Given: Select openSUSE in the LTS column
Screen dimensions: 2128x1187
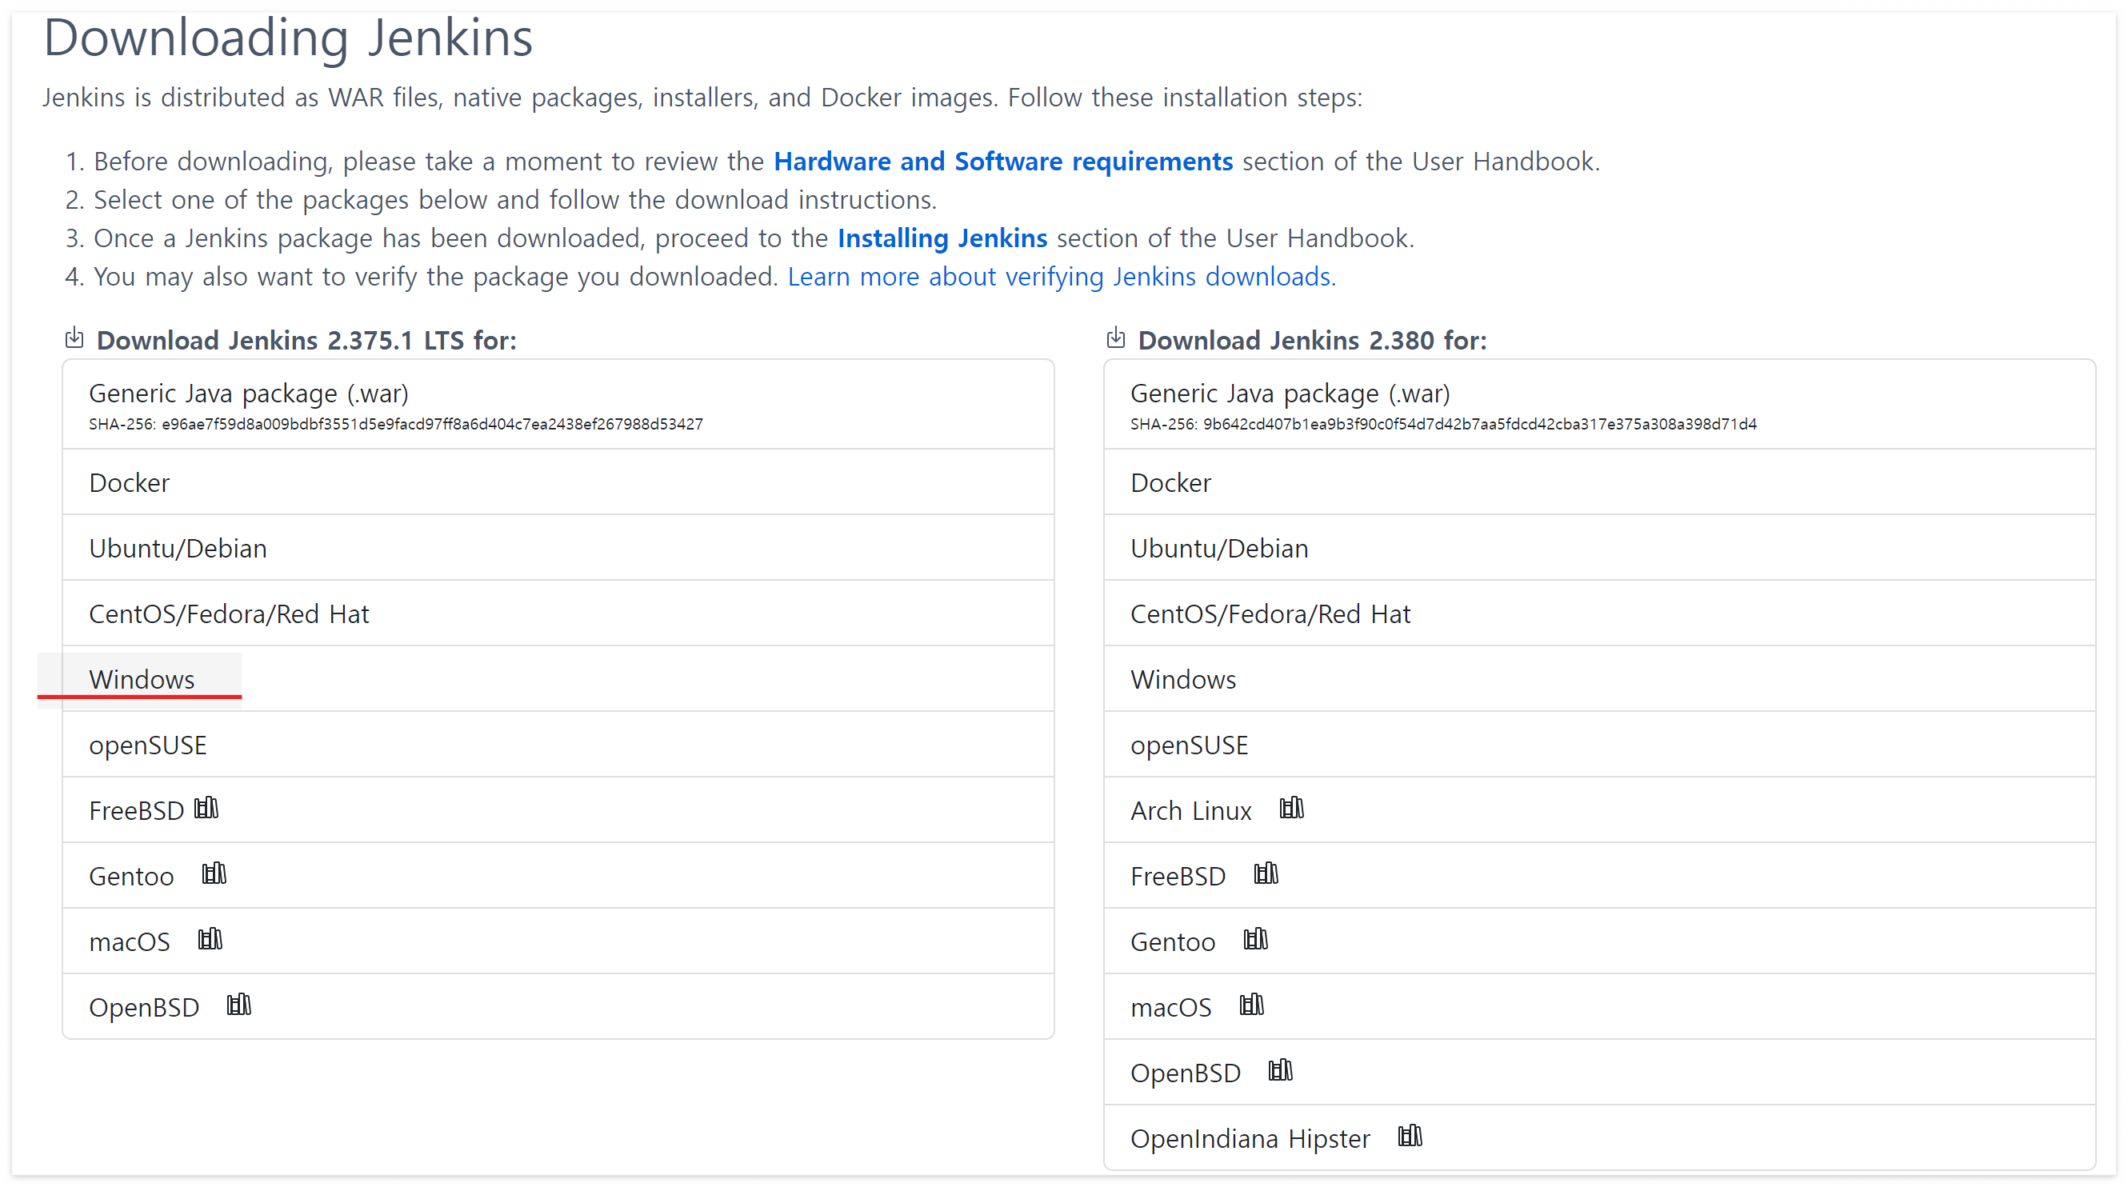Looking at the screenshot, I should point(147,745).
